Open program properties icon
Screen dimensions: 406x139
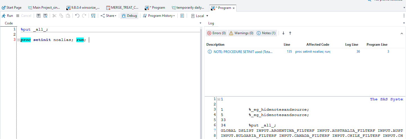pos(182,16)
